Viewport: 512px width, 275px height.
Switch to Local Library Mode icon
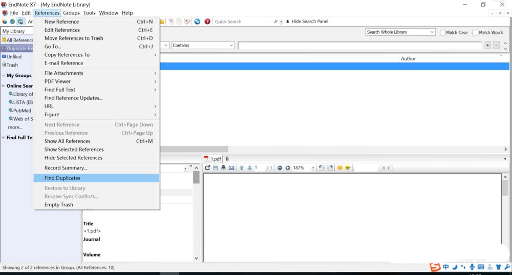5,22
